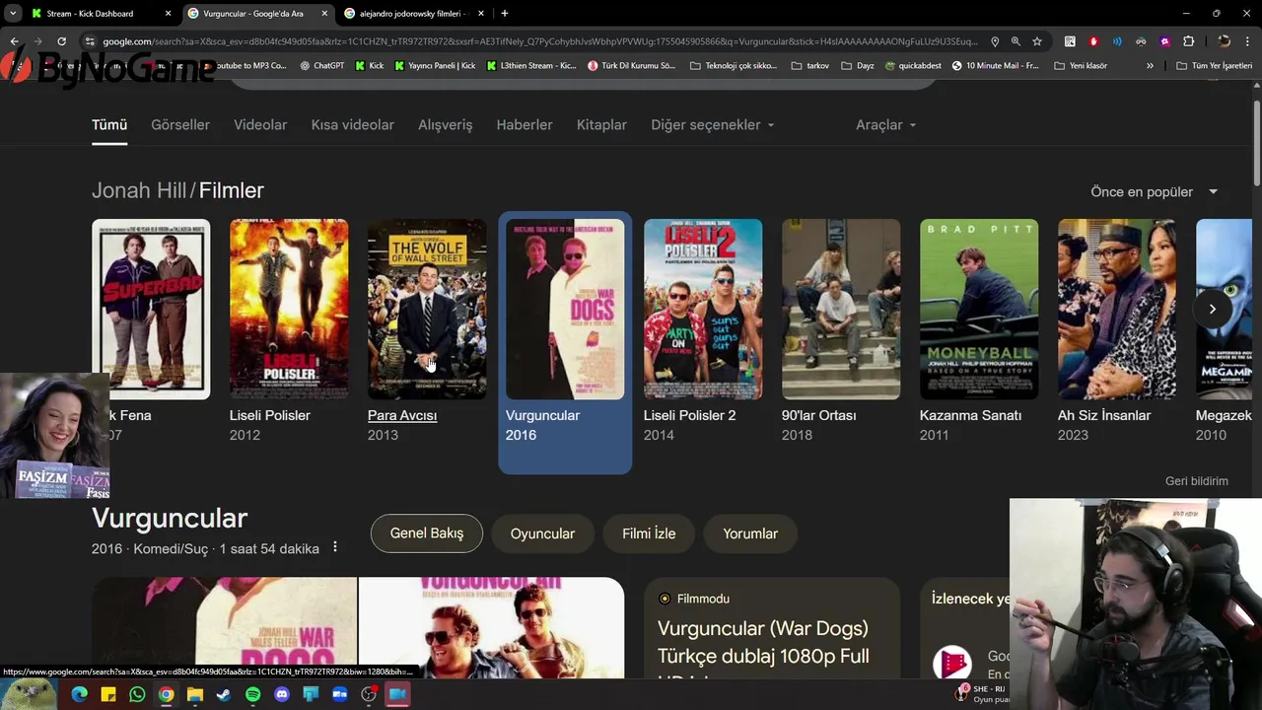
Task: Launch WhatsApp from the taskbar
Action: [137, 694]
